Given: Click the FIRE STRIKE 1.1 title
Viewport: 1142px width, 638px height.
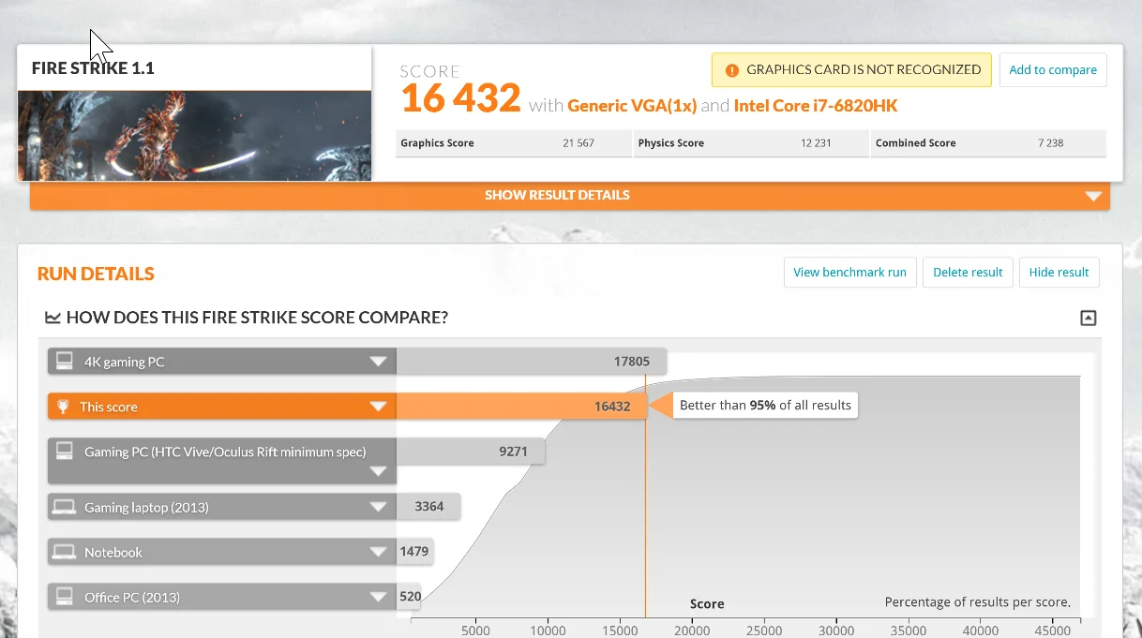Looking at the screenshot, I should [x=93, y=68].
